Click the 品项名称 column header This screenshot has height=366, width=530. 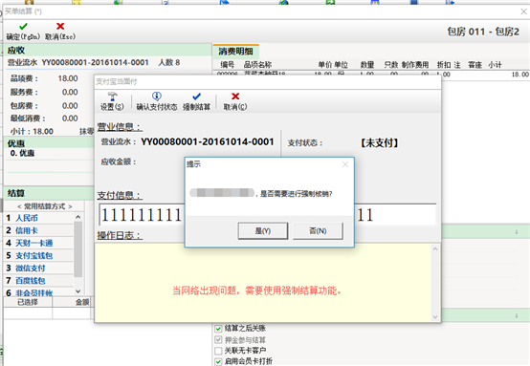pyautogui.click(x=257, y=64)
